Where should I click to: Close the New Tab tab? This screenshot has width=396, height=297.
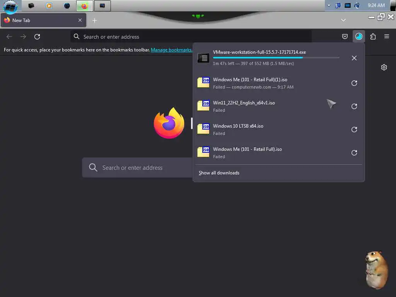(80, 20)
